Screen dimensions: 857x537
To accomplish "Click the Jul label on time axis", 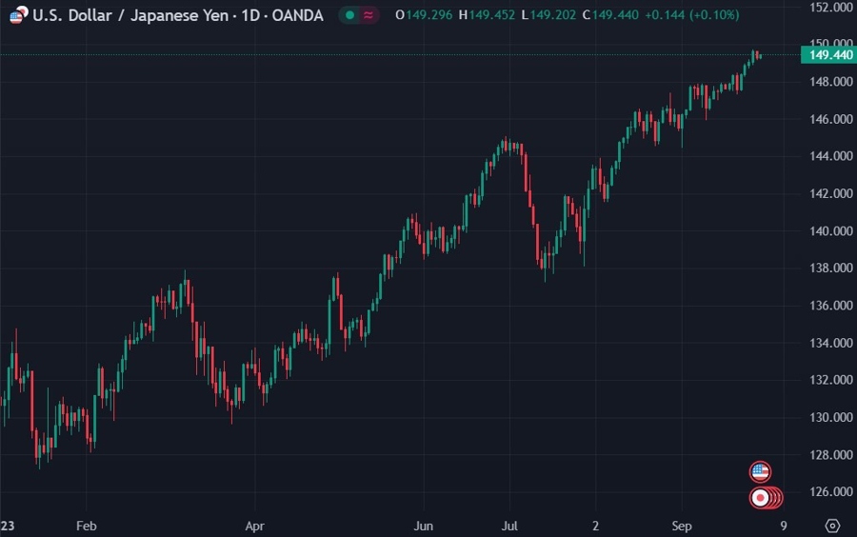I will point(509,526).
